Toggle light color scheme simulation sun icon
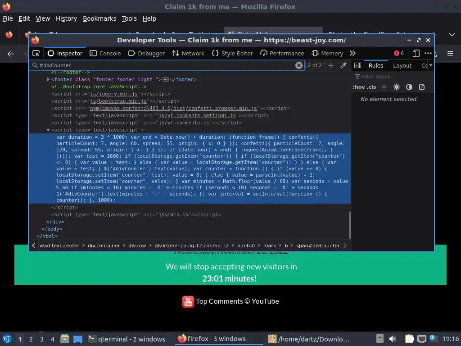This screenshot has width=461, height=346. tap(397, 87)
